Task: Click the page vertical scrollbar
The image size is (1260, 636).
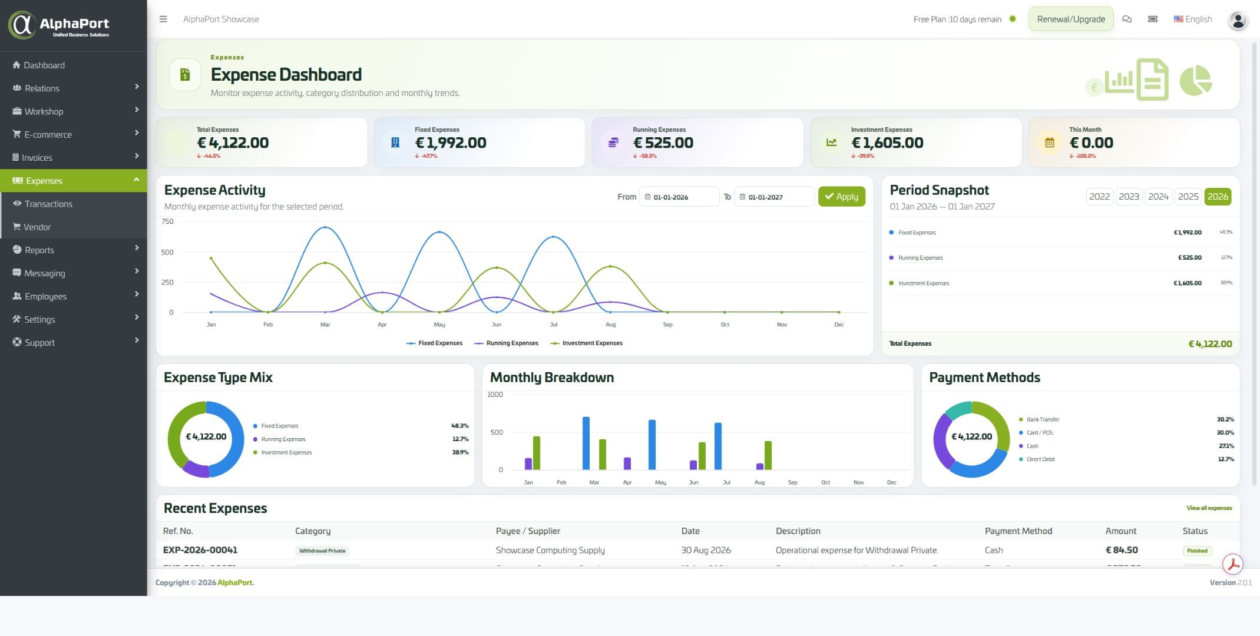Action: [1255, 265]
